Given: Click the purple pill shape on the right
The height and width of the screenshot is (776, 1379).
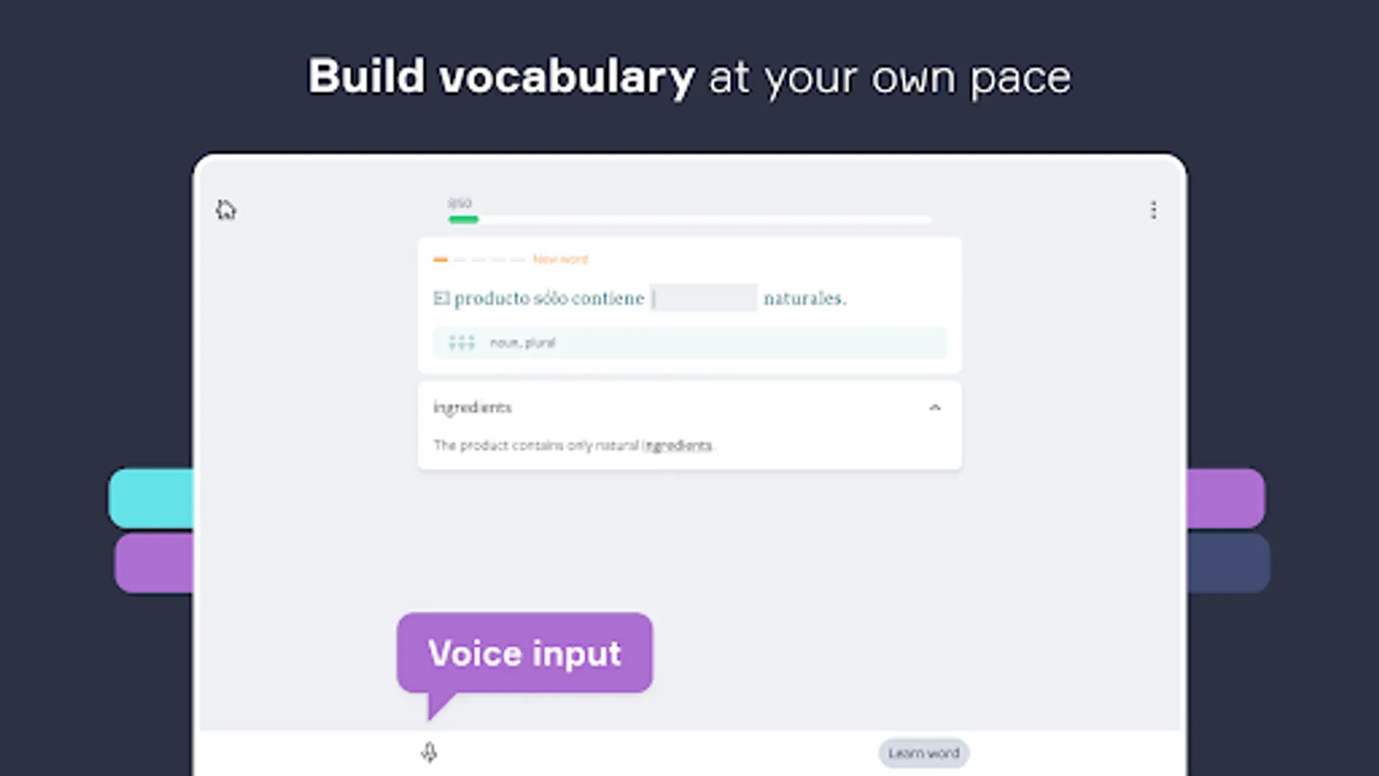Looking at the screenshot, I should 1225,498.
